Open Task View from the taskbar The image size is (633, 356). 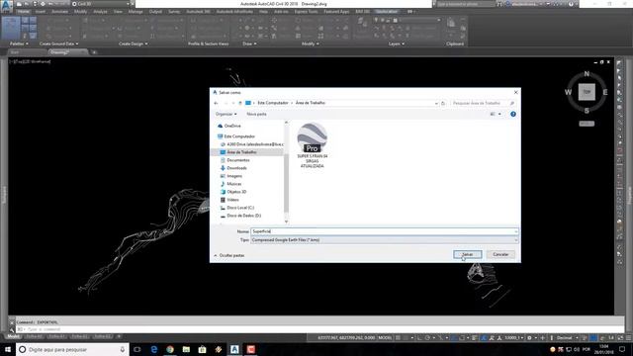tap(137, 349)
